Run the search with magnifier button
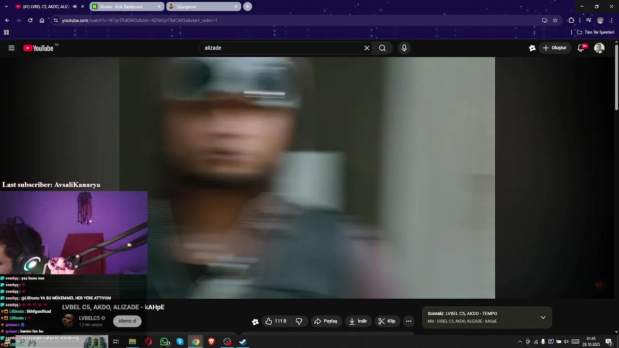The height and width of the screenshot is (348, 619). [383, 48]
